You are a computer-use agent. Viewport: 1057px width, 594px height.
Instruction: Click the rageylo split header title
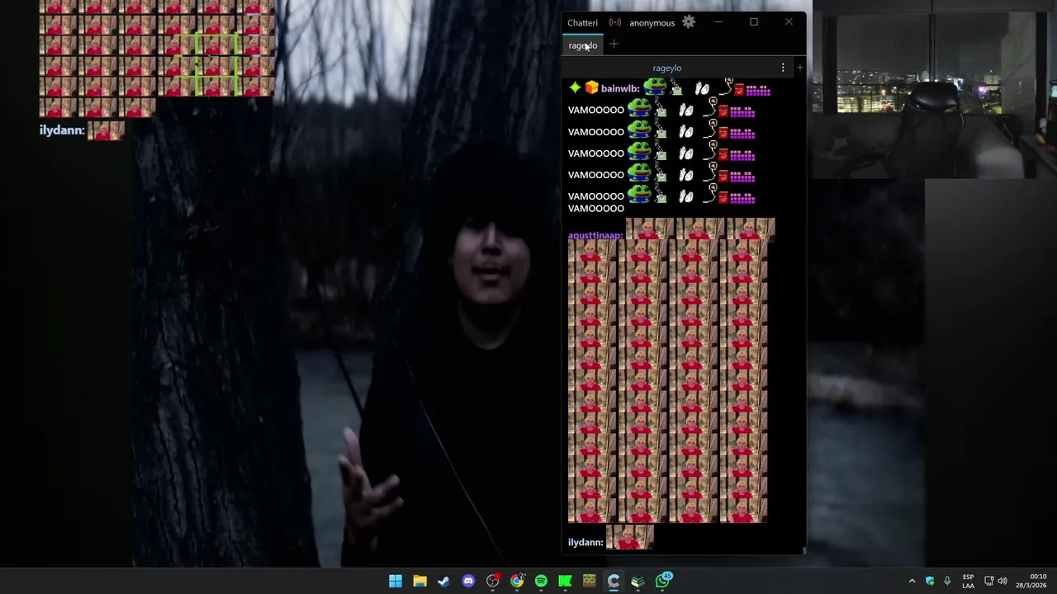point(667,68)
